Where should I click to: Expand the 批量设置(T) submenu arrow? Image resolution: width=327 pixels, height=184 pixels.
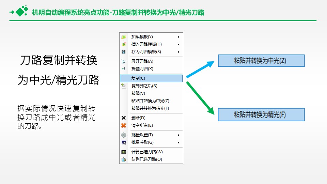click(x=178, y=135)
